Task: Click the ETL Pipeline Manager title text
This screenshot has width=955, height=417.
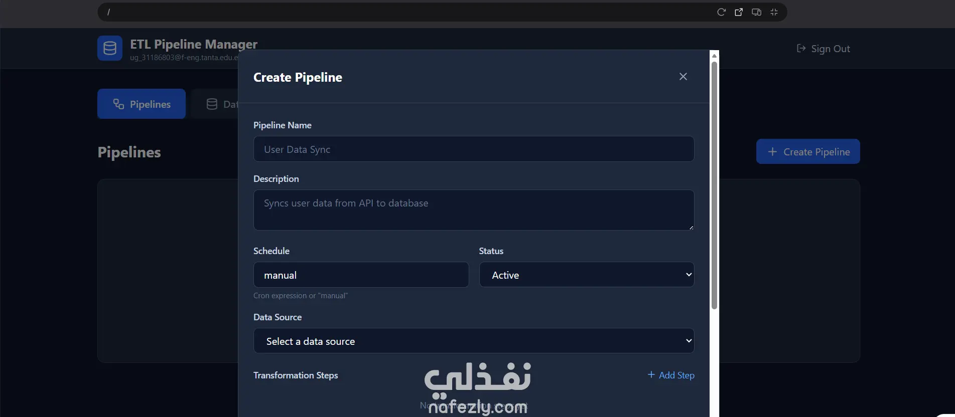Action: [x=194, y=44]
